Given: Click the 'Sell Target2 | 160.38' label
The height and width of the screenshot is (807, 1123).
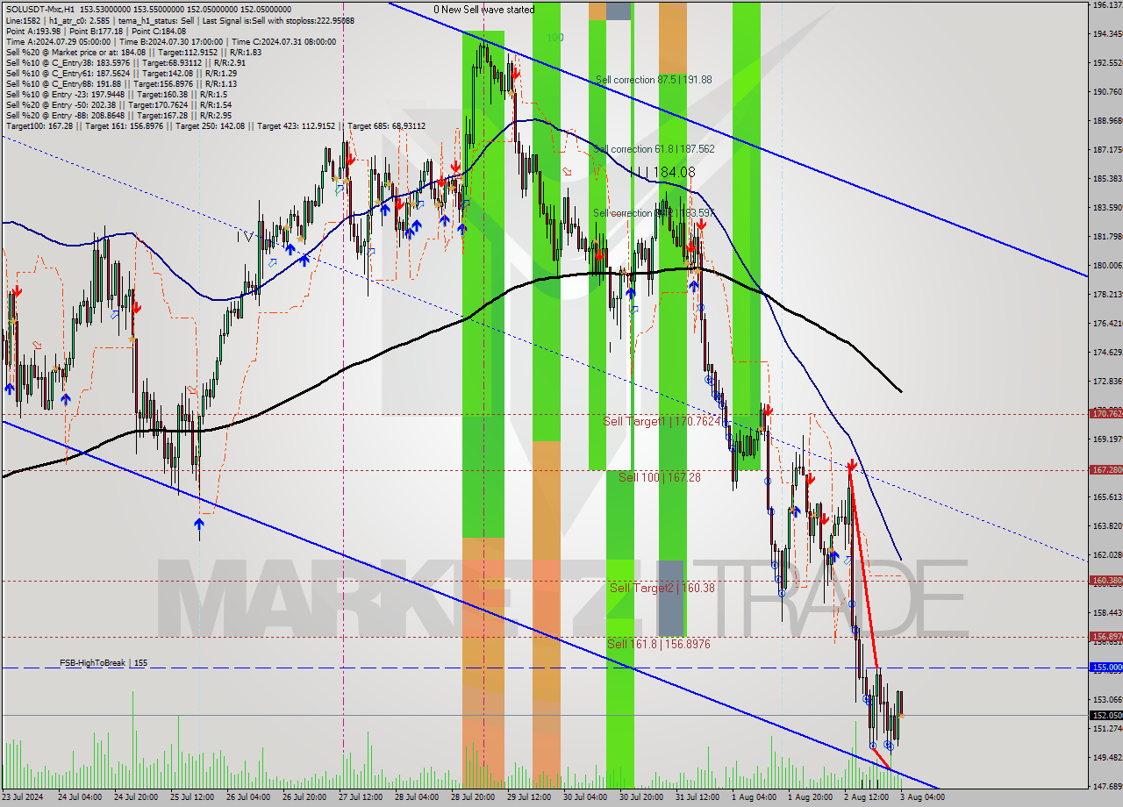Looking at the screenshot, I should coord(662,588).
